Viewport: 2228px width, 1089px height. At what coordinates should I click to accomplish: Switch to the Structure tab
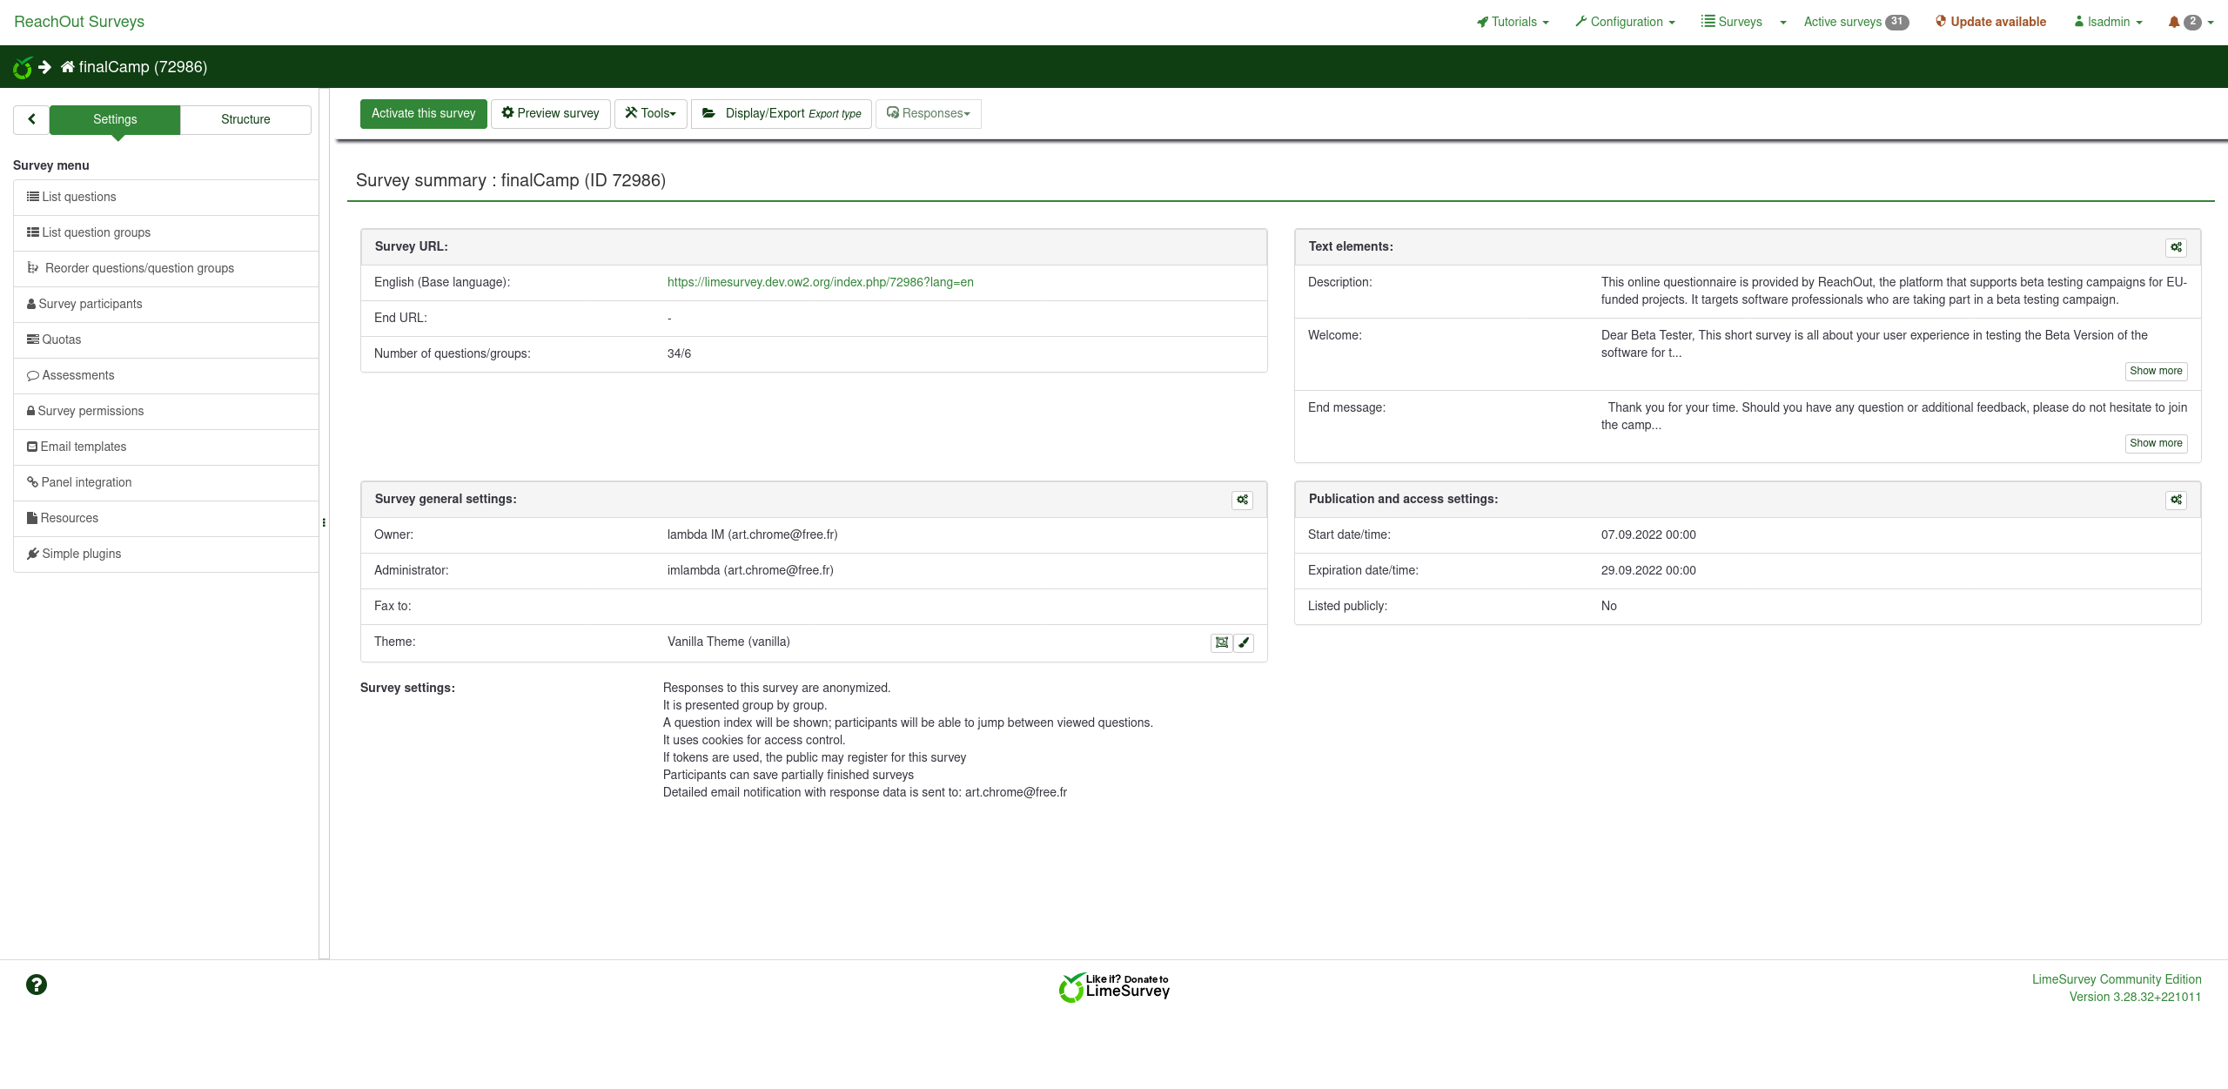(245, 119)
